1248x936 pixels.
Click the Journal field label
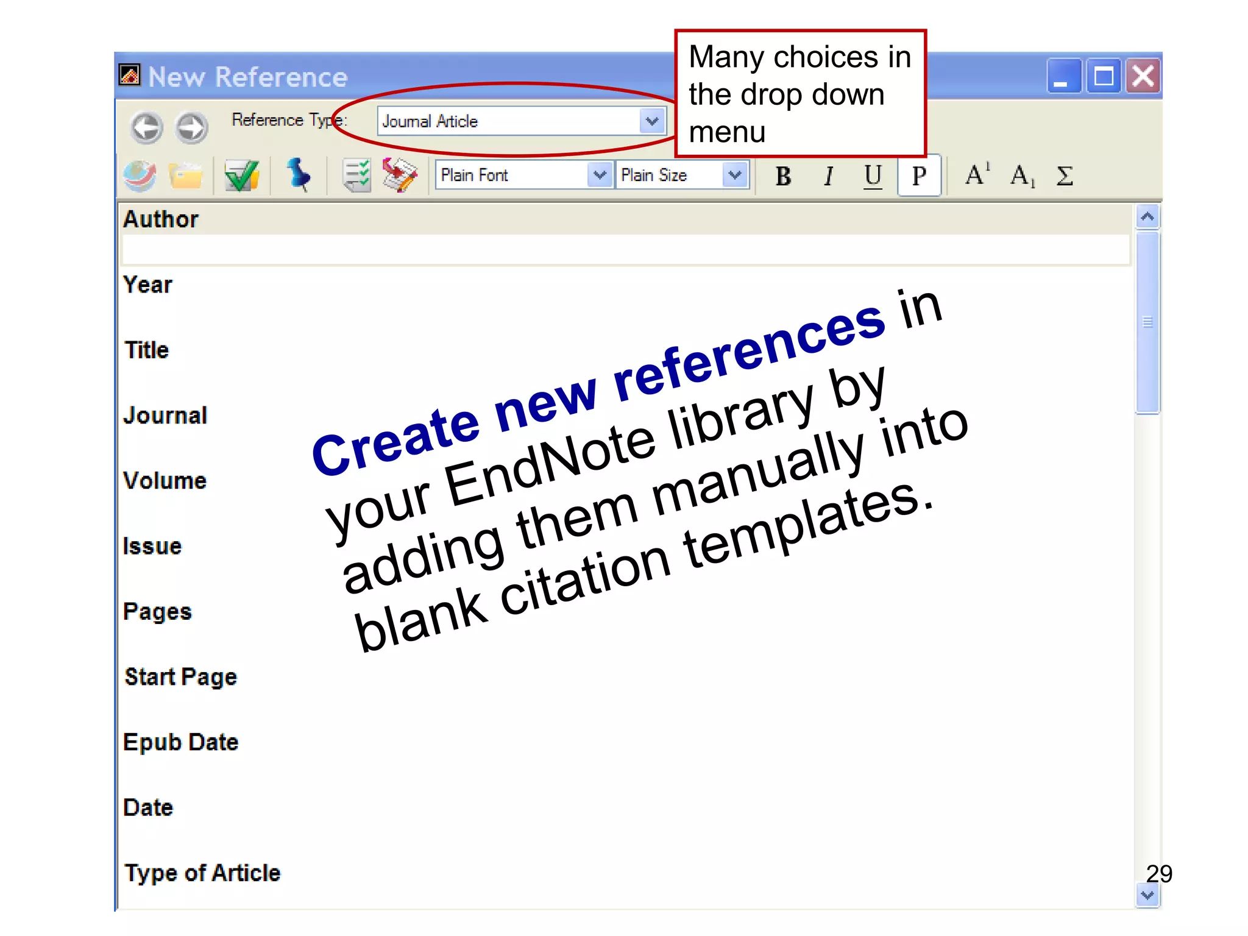click(x=165, y=415)
